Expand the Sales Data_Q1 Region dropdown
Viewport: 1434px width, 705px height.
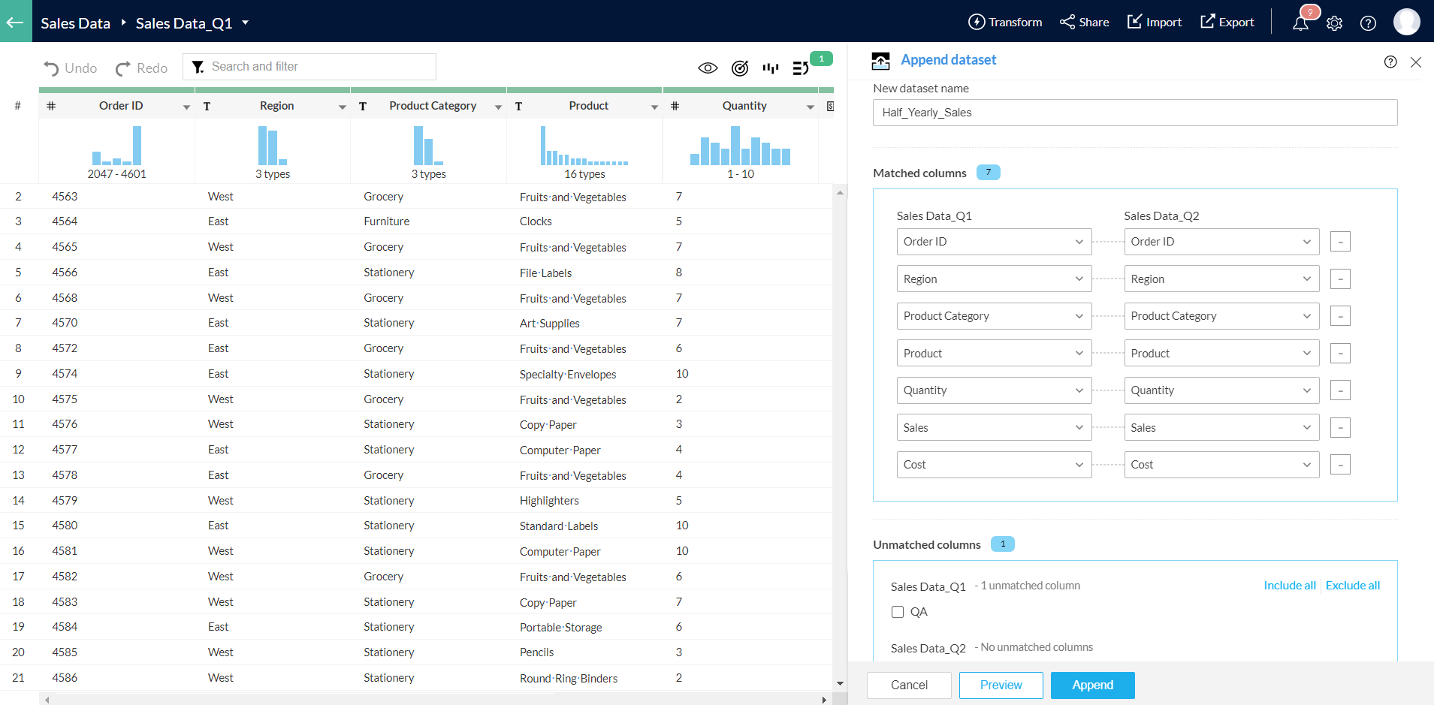pos(993,279)
